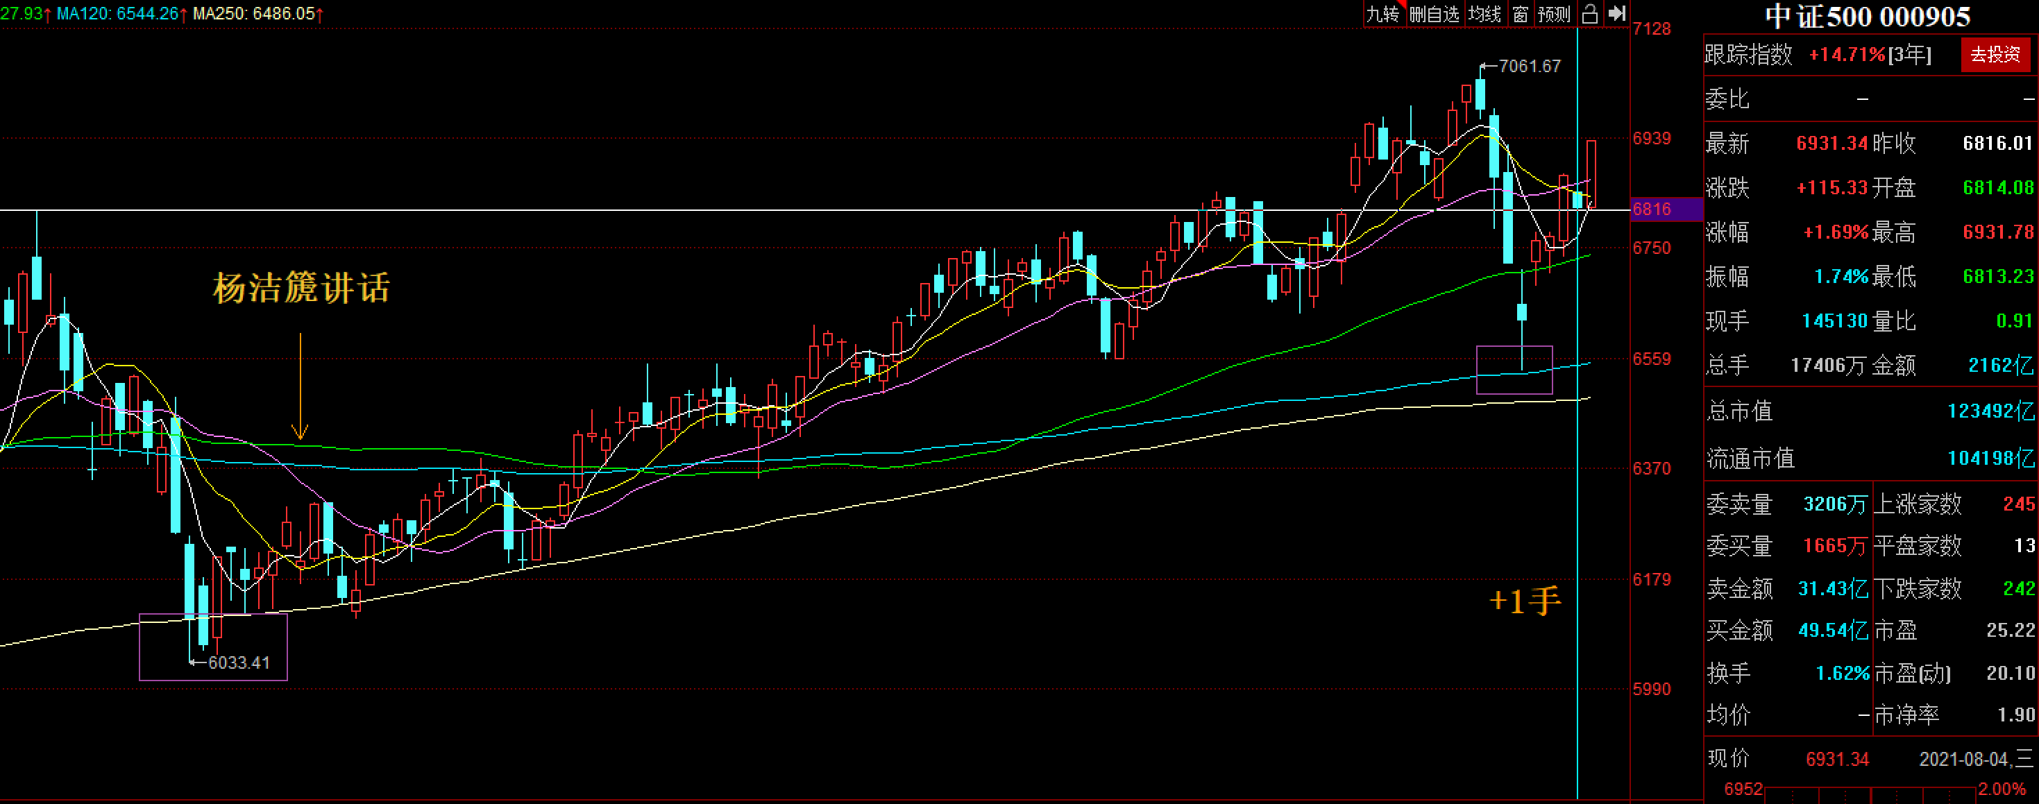Click the red 去投资 button
Image resolution: width=2039 pixels, height=804 pixels.
(x=1995, y=55)
